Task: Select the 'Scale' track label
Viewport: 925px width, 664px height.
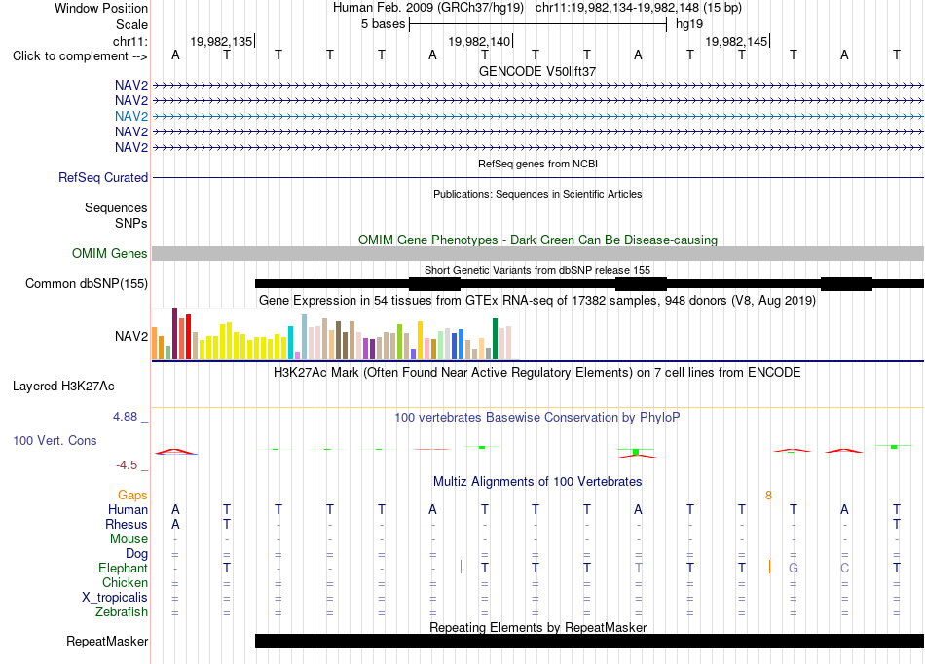Action: pyautogui.click(x=131, y=24)
